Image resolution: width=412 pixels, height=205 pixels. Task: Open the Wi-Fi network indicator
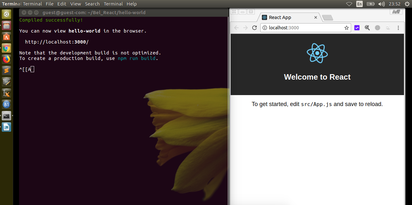coord(349,4)
